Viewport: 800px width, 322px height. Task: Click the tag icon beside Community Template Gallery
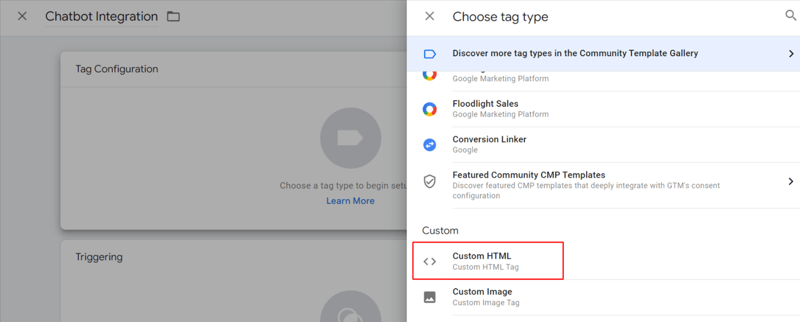[x=429, y=53]
